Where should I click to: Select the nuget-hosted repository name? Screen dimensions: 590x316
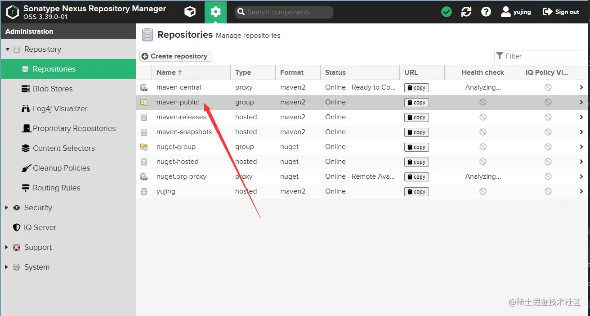click(x=177, y=162)
